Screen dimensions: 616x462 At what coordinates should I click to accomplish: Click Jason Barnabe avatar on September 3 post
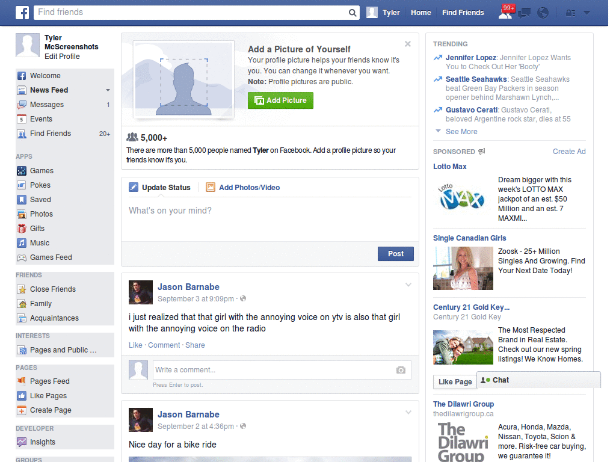141,292
